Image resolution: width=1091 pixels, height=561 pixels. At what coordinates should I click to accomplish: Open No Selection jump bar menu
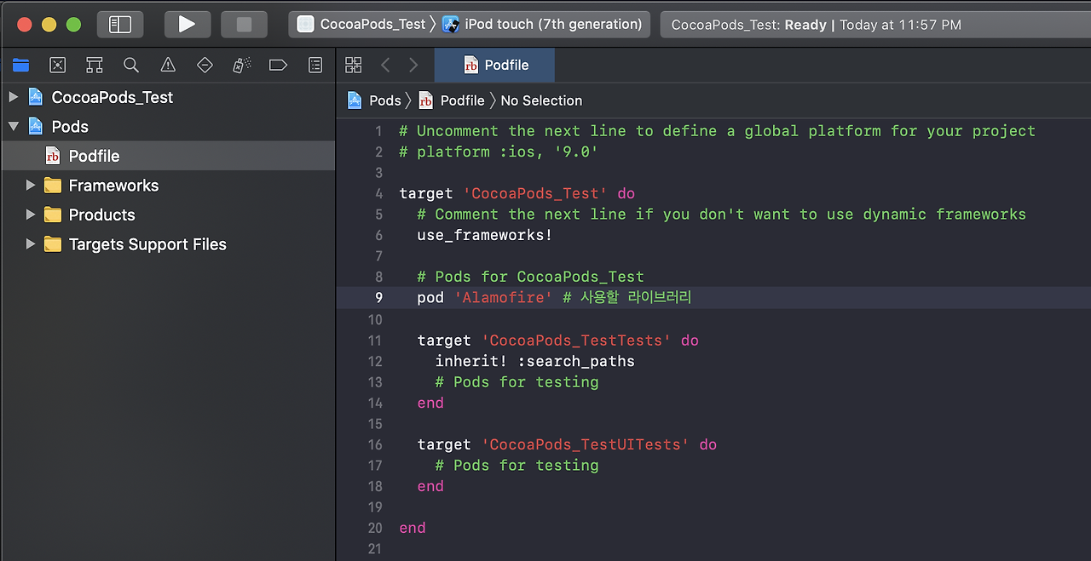pyautogui.click(x=541, y=100)
